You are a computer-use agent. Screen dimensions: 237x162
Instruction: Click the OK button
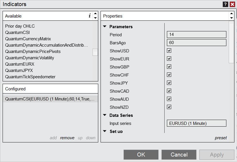[x=141, y=155]
